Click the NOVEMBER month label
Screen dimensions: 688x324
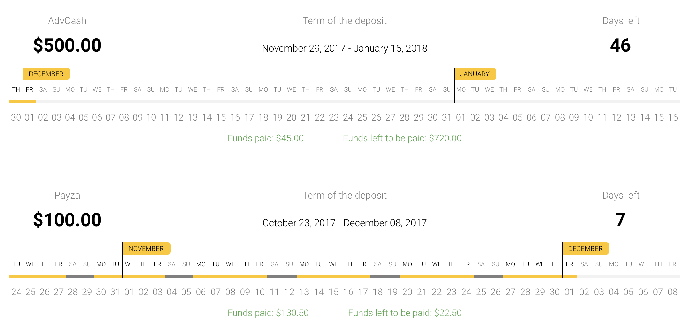click(x=146, y=248)
